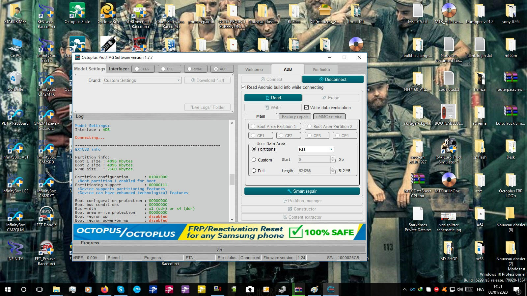Toggle Read Android build info while connecting

coord(243,87)
